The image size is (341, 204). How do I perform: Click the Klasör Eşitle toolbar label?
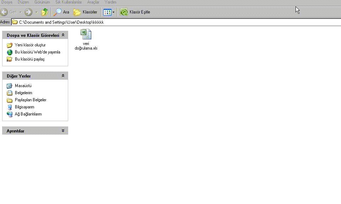(140, 12)
